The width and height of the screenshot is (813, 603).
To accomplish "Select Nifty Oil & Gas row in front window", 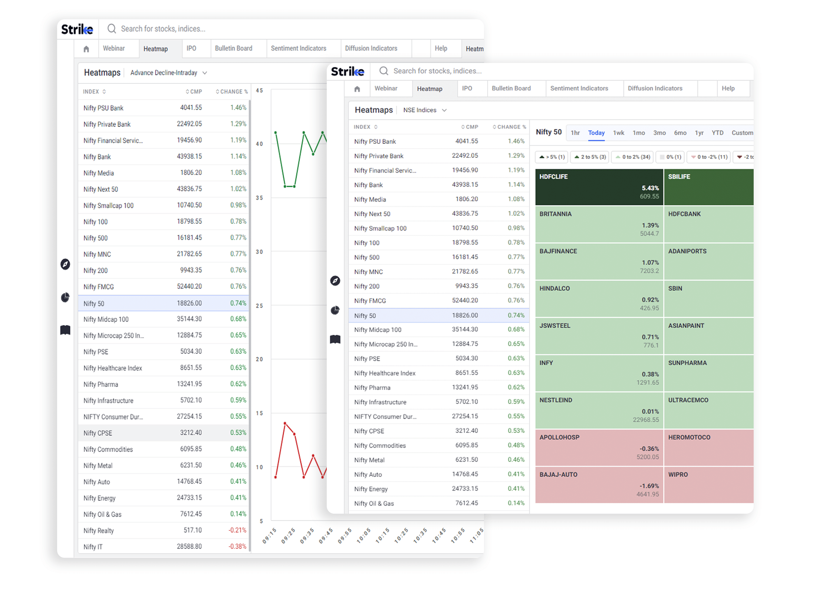I will tap(439, 503).
